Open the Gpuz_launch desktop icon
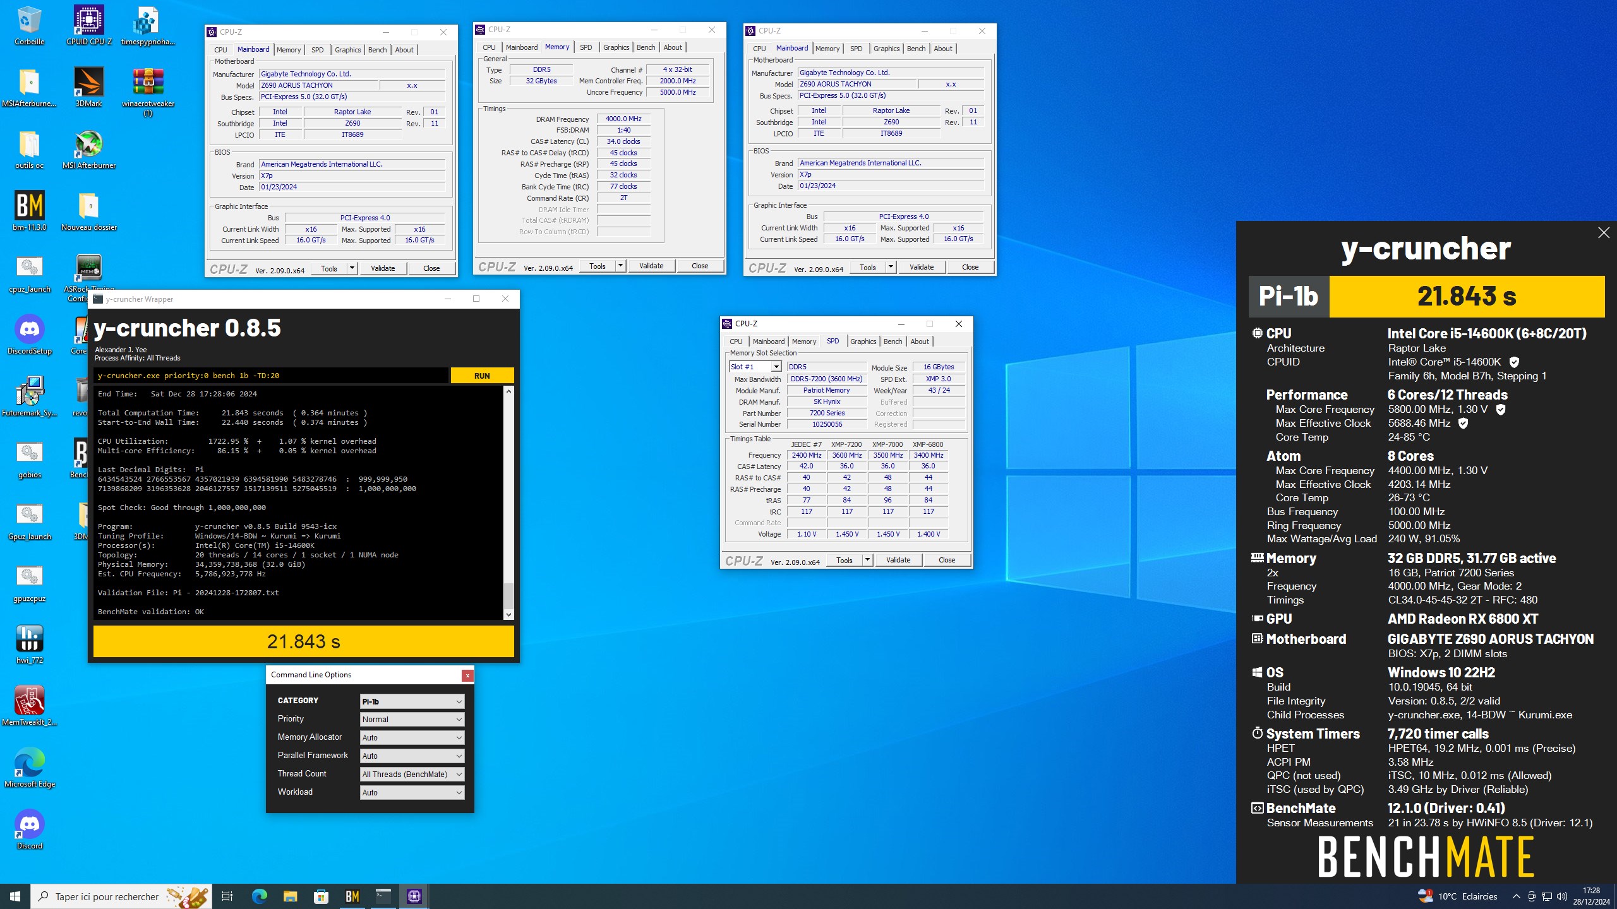This screenshot has width=1617, height=909. [29, 521]
